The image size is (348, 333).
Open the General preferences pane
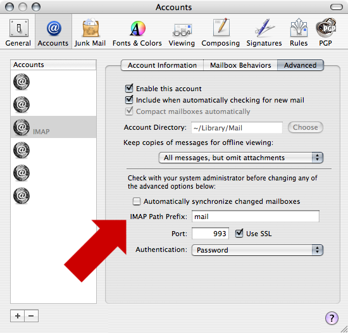(18, 32)
